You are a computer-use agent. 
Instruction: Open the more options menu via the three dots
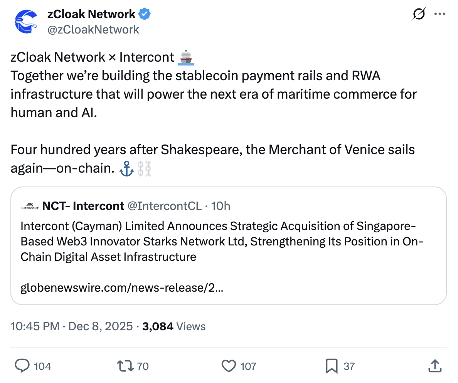(x=439, y=14)
